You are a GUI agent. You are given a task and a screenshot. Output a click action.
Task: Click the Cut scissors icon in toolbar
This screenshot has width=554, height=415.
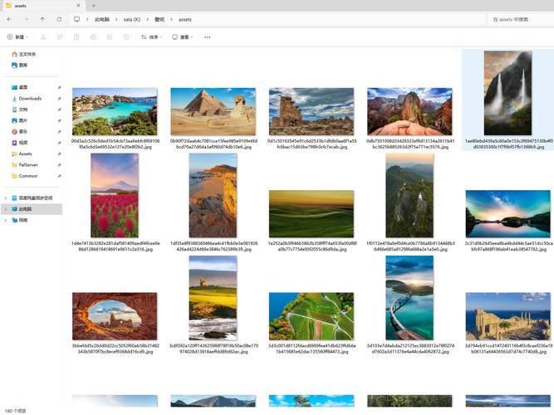pyautogui.click(x=44, y=37)
